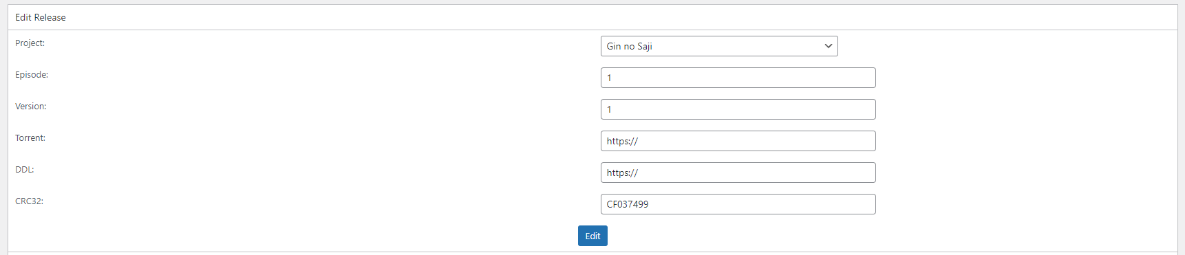Open the Project dropdown showing Gin no Saji
1185x255 pixels.
pos(719,46)
